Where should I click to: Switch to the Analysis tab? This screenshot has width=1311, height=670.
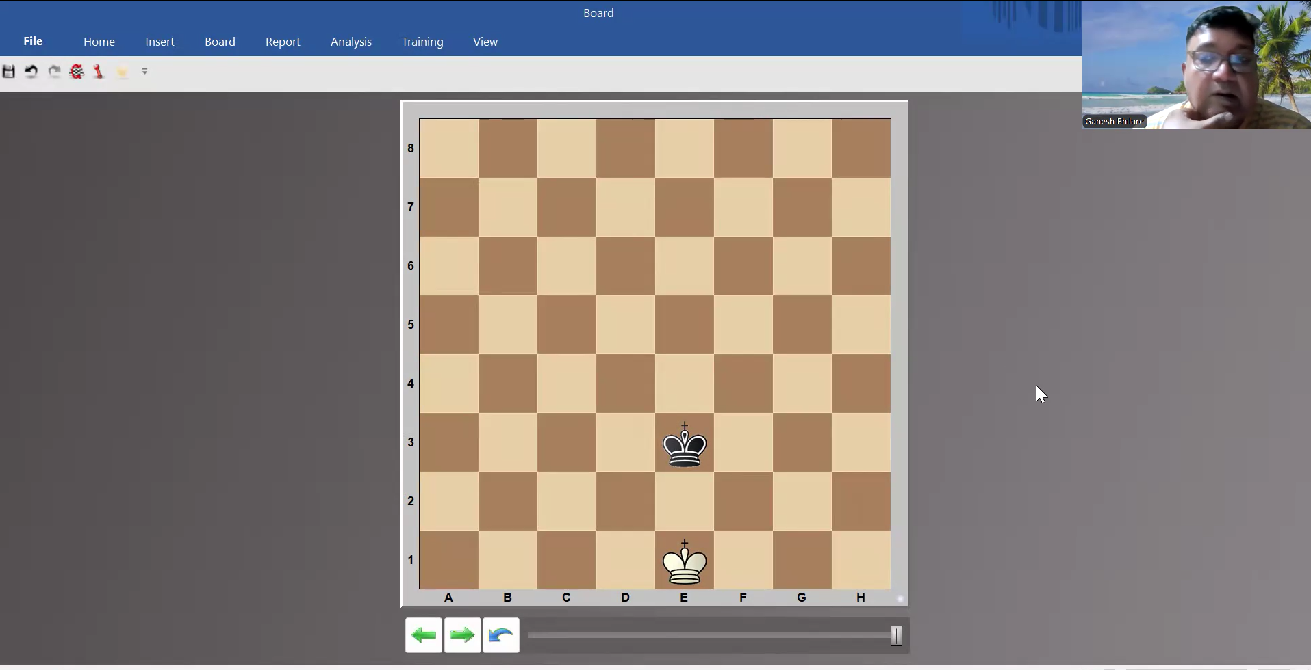point(351,42)
